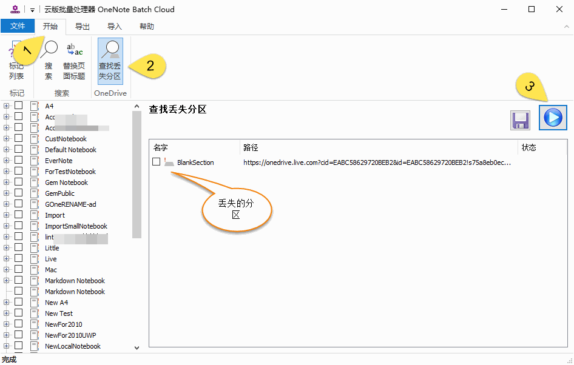574x365 pixels.
Task: Open the File (文件) menu tab
Action: point(18,27)
